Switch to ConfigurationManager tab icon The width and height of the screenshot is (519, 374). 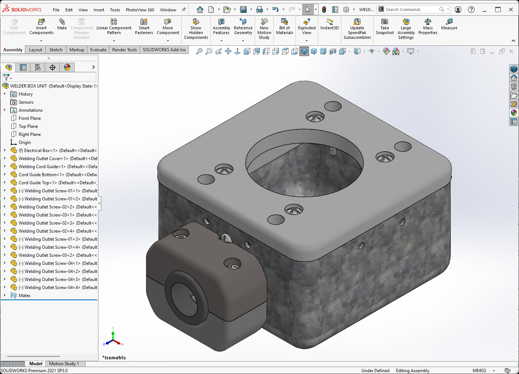click(x=38, y=67)
